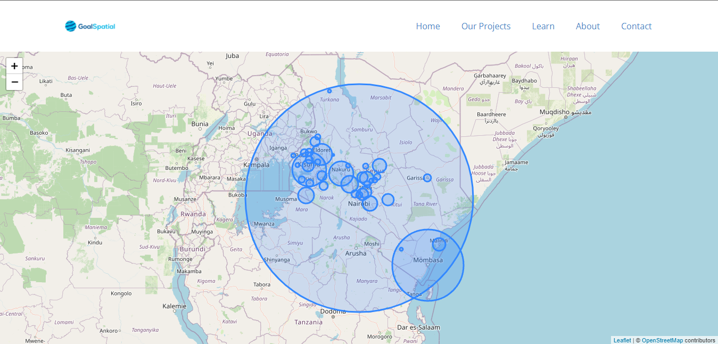Image resolution: width=718 pixels, height=344 pixels.
Task: Click the small circle west of Mombasa
Action: tap(401, 248)
